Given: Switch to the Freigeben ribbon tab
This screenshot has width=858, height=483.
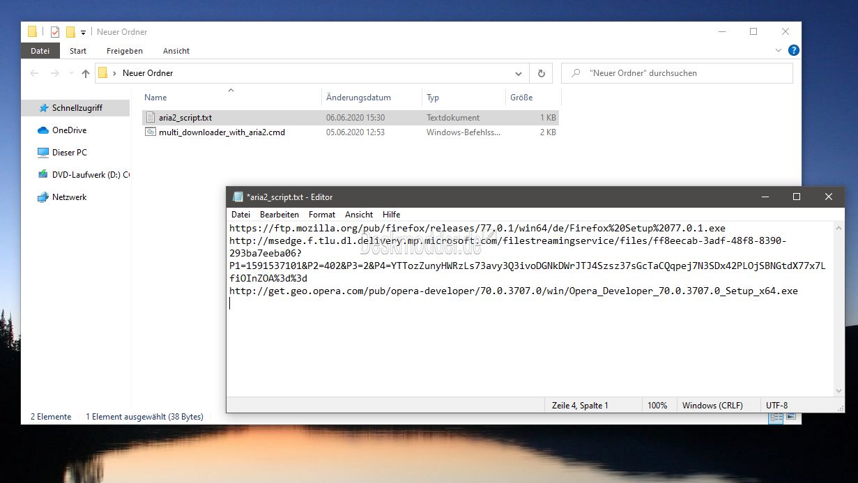Looking at the screenshot, I should (x=125, y=51).
